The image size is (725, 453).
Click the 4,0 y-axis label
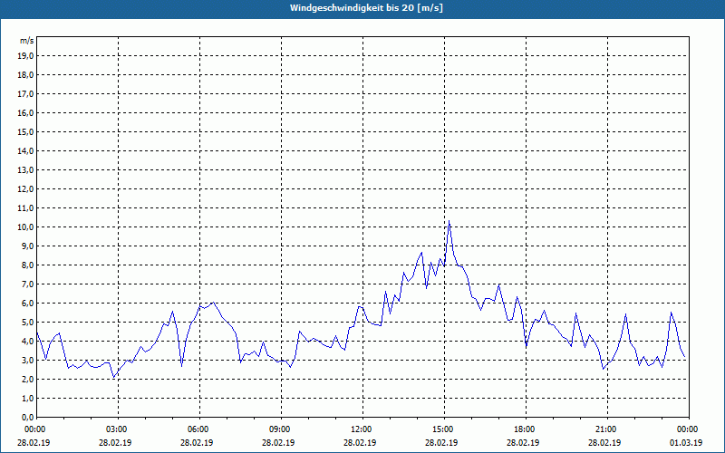coord(27,342)
